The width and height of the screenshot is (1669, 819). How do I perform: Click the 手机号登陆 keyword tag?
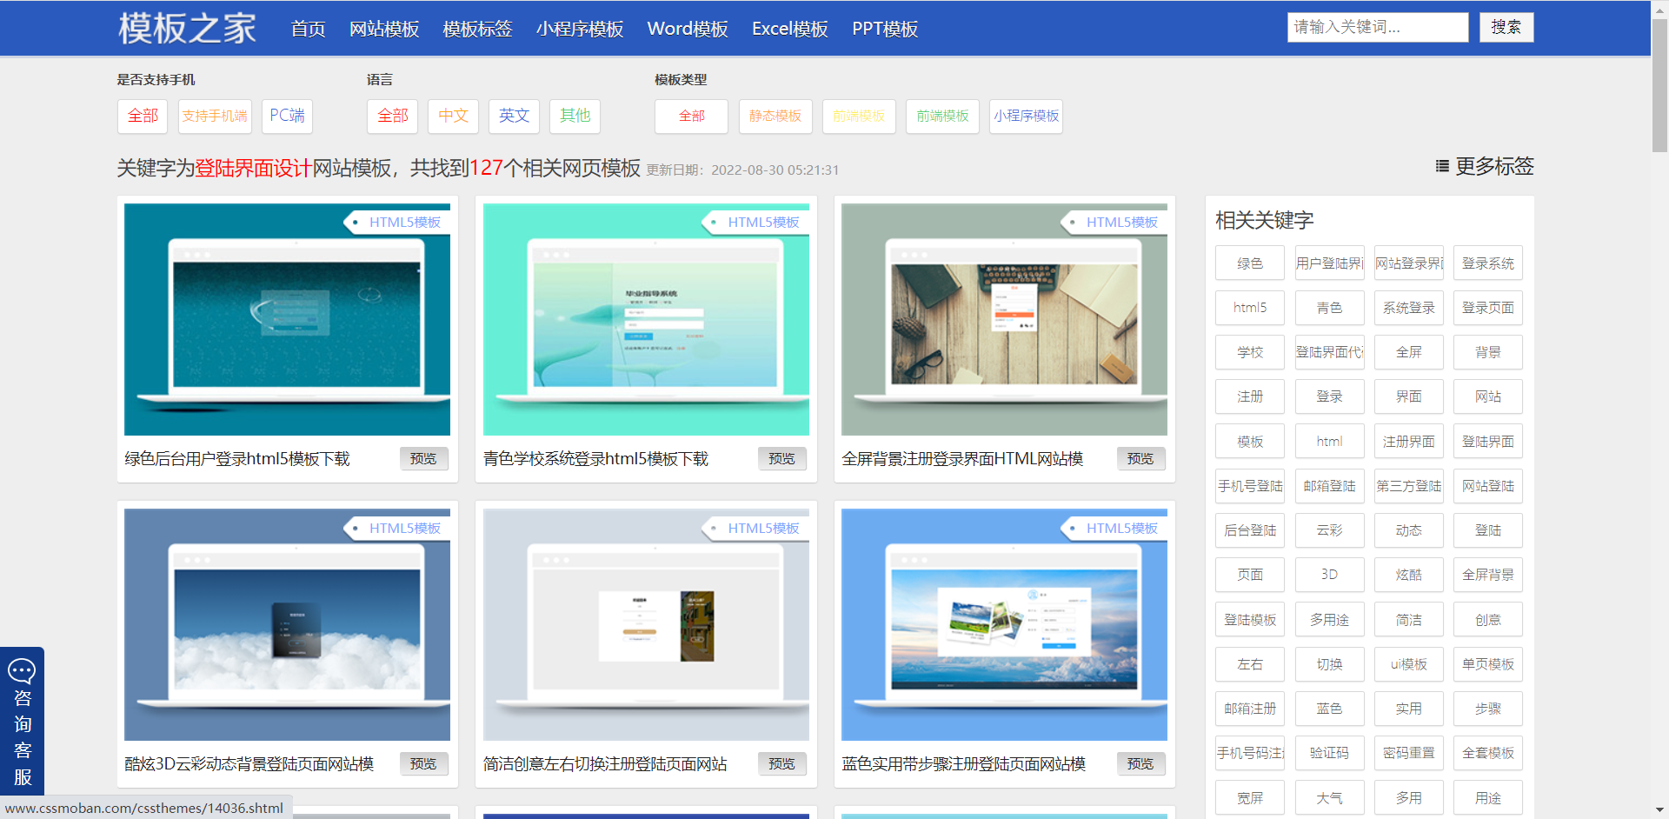(1250, 486)
